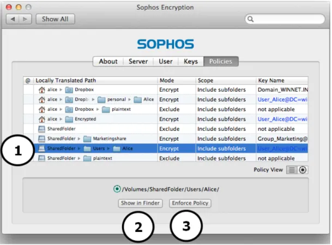Screen dimensions: 332x245
Task: Click network volume icon beside SharedFolder Exclude row
Action: (42, 129)
